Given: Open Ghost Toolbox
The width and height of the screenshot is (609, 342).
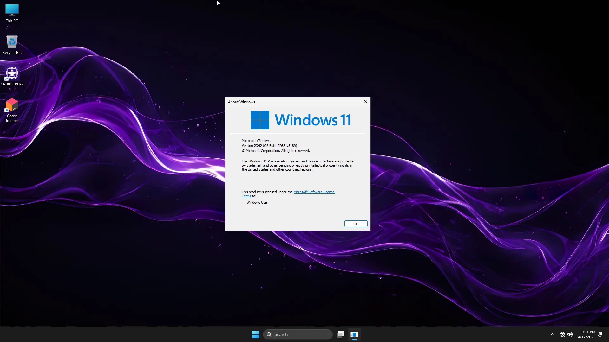Looking at the screenshot, I should 12,106.
